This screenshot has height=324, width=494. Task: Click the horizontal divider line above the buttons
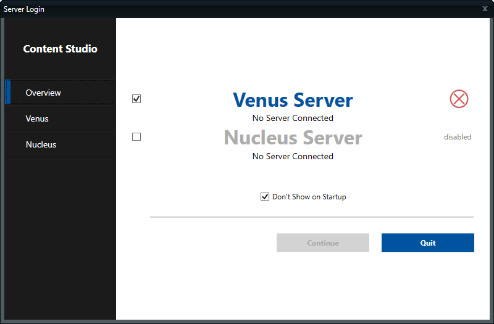(311, 217)
